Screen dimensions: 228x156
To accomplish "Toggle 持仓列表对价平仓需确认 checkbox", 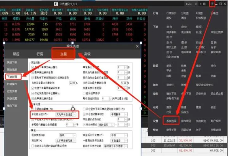I will click(33, 93).
